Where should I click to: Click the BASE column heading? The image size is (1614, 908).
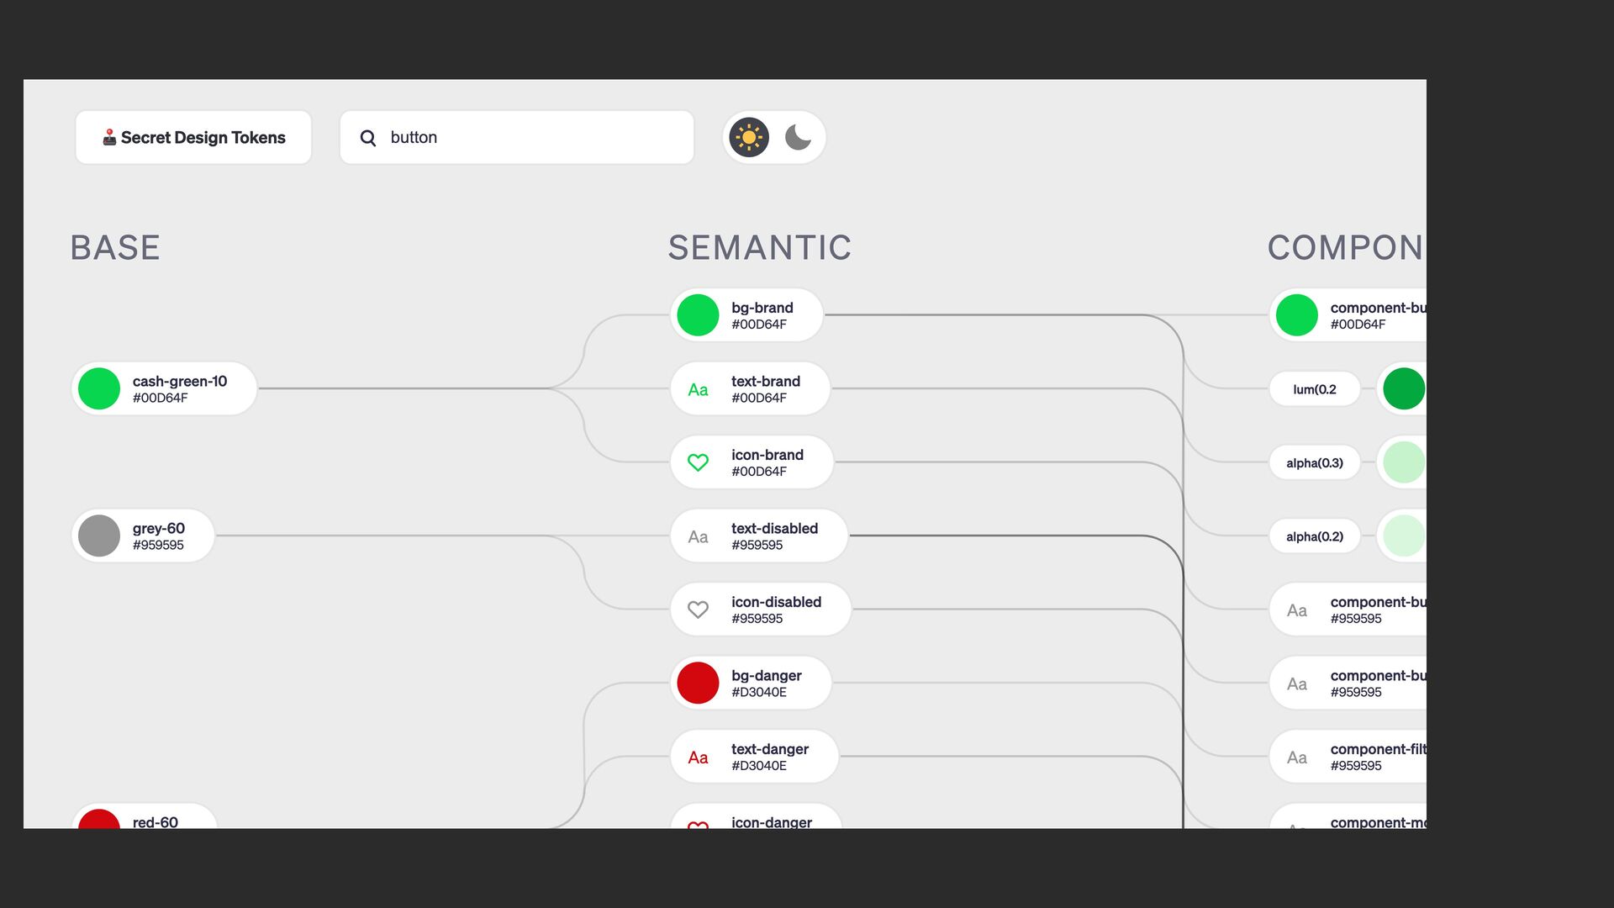click(x=115, y=248)
